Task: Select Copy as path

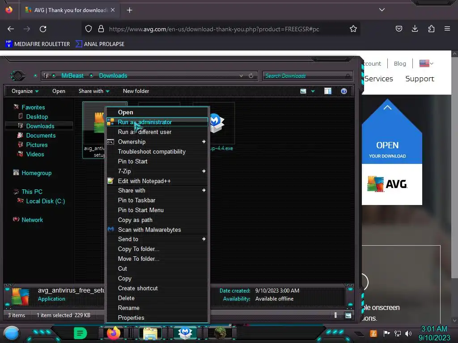Action: [x=157, y=220]
